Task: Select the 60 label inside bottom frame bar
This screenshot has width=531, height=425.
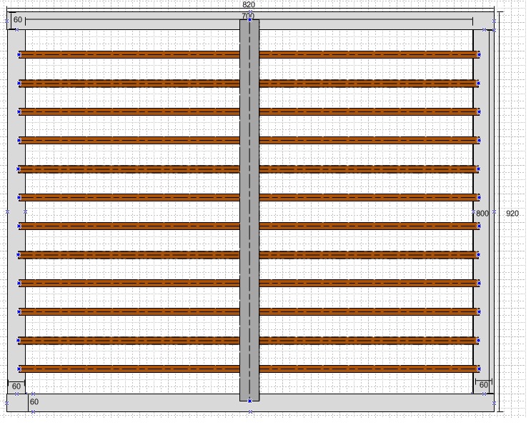Action: pyautogui.click(x=34, y=401)
